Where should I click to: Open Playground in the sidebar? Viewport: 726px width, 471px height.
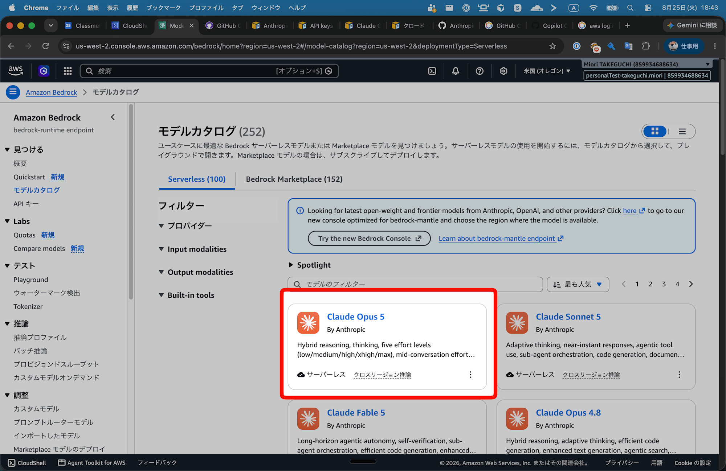[31, 280]
